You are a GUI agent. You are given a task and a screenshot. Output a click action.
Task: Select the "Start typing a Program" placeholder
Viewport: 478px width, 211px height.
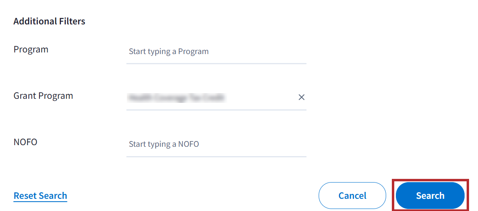[169, 52]
